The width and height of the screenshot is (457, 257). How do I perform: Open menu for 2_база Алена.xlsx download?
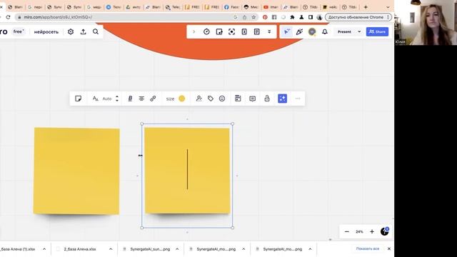point(111,249)
